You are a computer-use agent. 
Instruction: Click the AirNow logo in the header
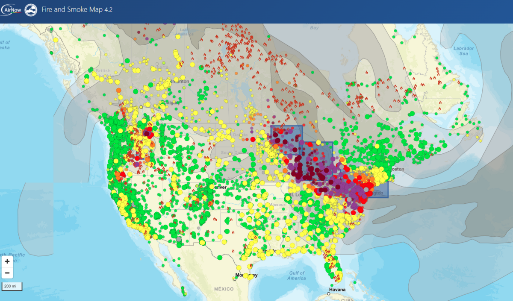[11, 9]
